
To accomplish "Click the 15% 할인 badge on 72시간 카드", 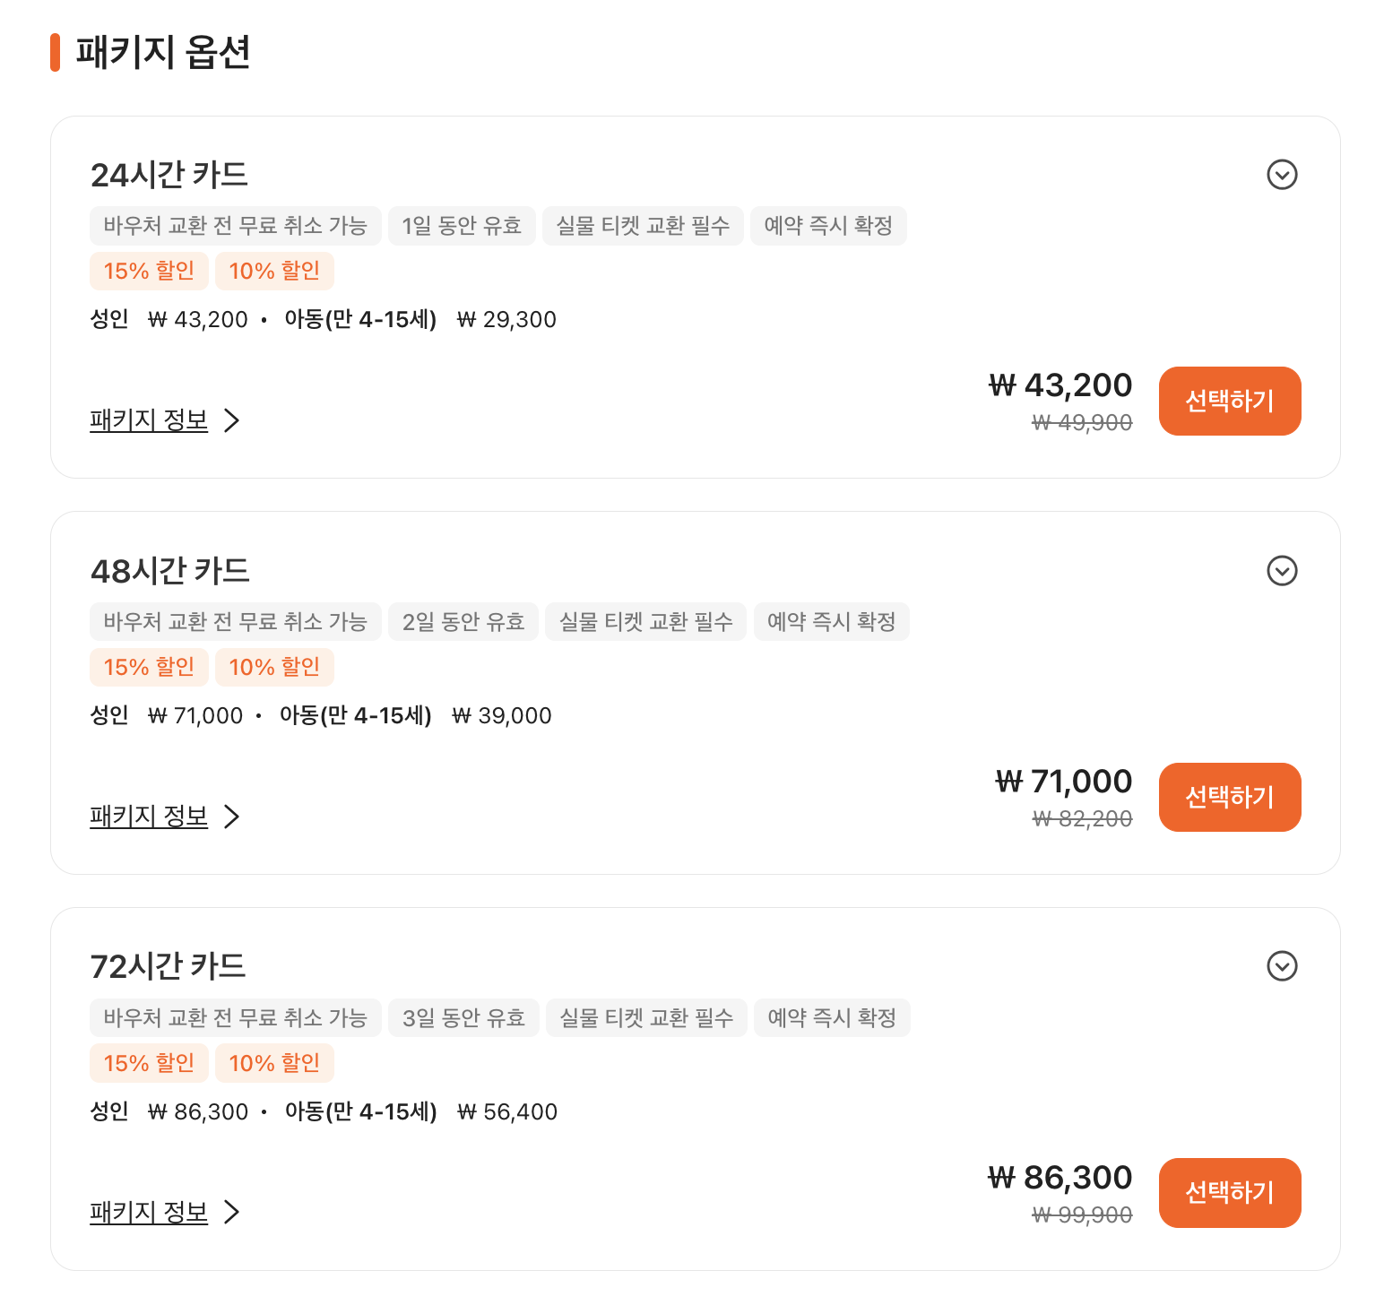I will coord(149,1063).
